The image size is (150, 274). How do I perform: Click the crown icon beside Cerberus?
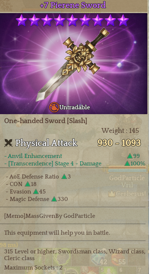point(111,194)
